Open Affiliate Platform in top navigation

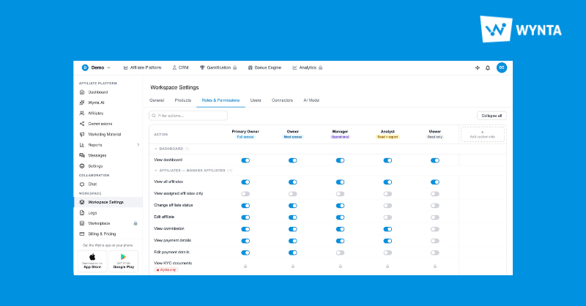[x=142, y=67]
